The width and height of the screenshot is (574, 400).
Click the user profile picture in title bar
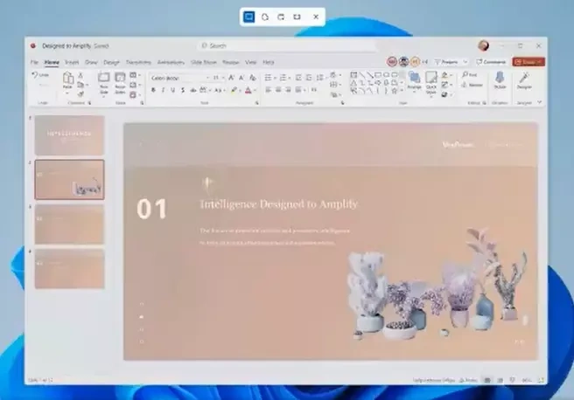484,45
